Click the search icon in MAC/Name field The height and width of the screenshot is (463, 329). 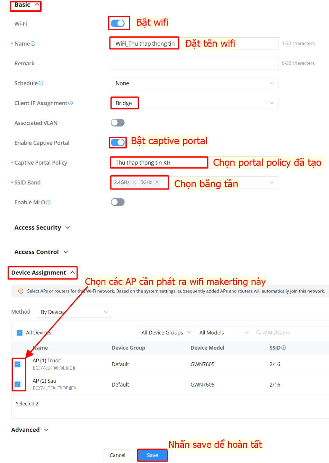pos(258,333)
